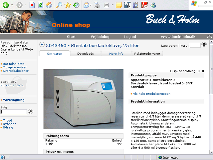Click the Internettet globe zone icon

[160, 157]
